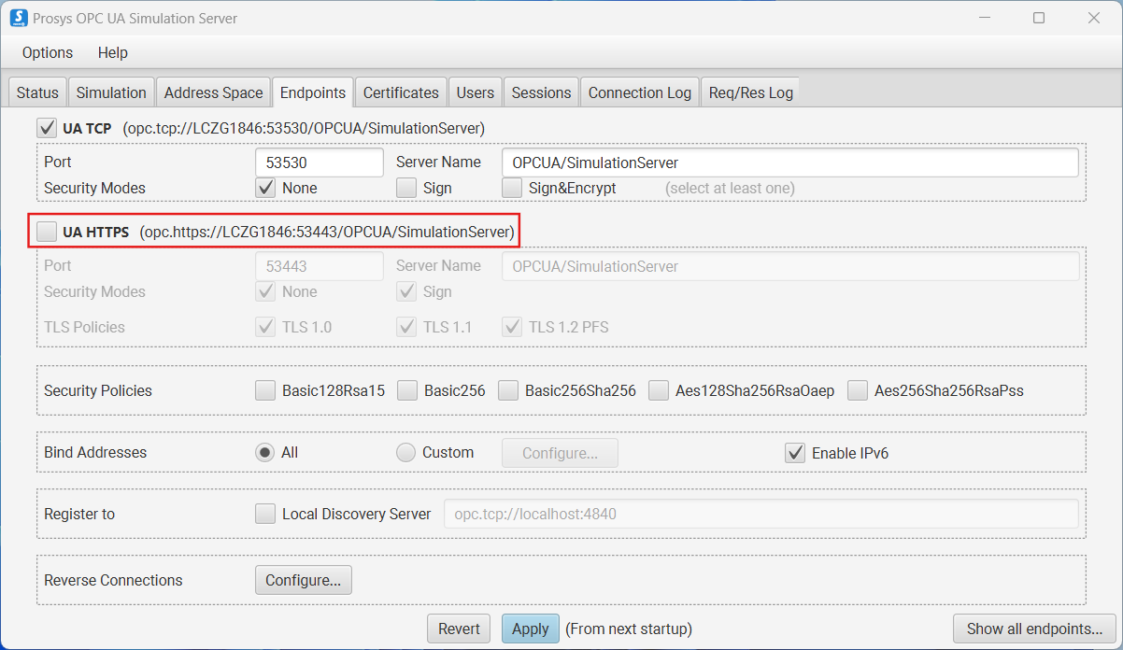Click the Reverse Connections label

point(113,580)
